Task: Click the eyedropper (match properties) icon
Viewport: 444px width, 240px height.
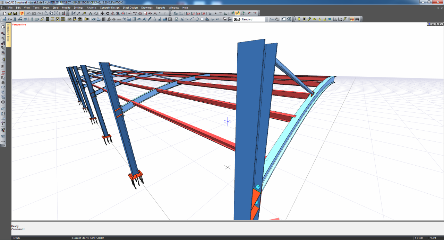Action: click(79, 13)
